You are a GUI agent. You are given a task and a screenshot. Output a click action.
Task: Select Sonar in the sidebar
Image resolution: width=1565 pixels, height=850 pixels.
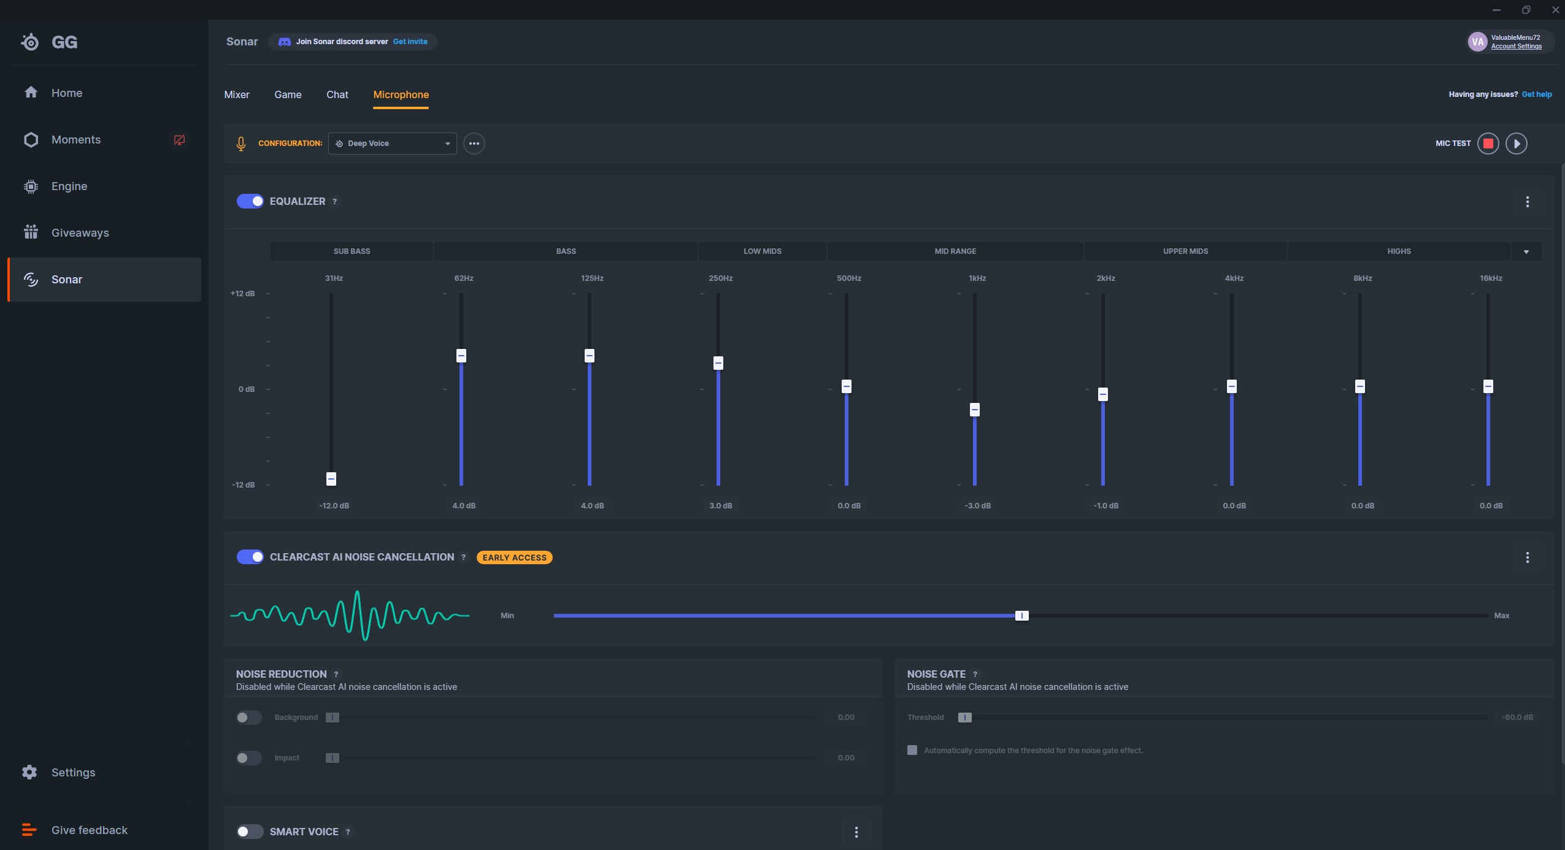point(104,279)
